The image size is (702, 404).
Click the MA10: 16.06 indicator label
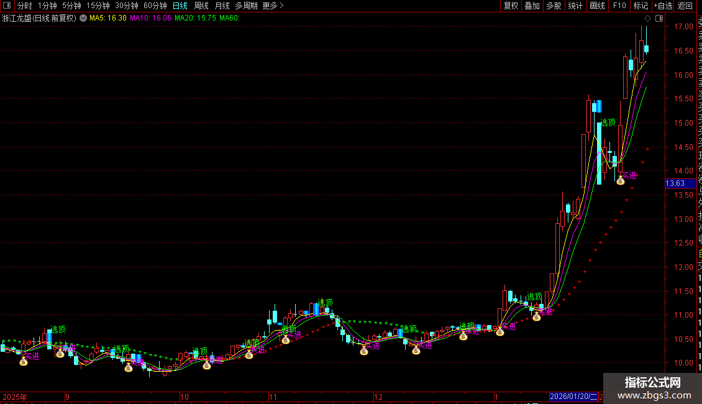pyautogui.click(x=150, y=18)
